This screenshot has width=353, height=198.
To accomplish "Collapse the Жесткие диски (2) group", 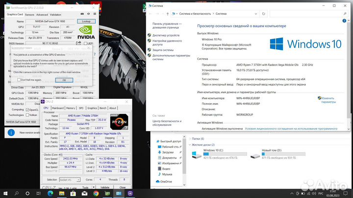I will [x=190, y=145].
